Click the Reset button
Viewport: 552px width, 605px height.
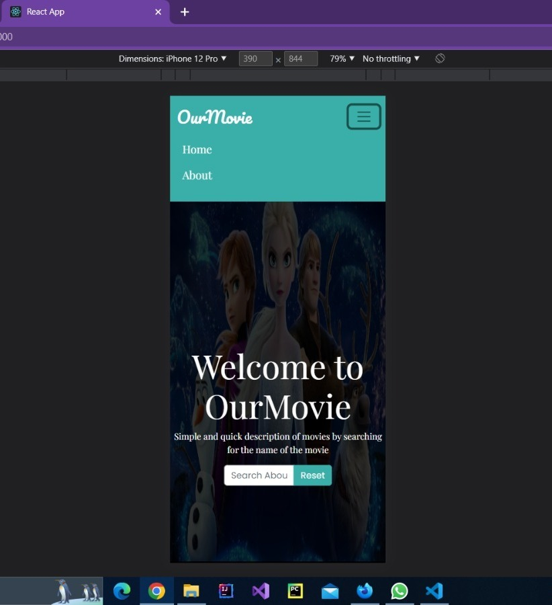[x=312, y=475]
